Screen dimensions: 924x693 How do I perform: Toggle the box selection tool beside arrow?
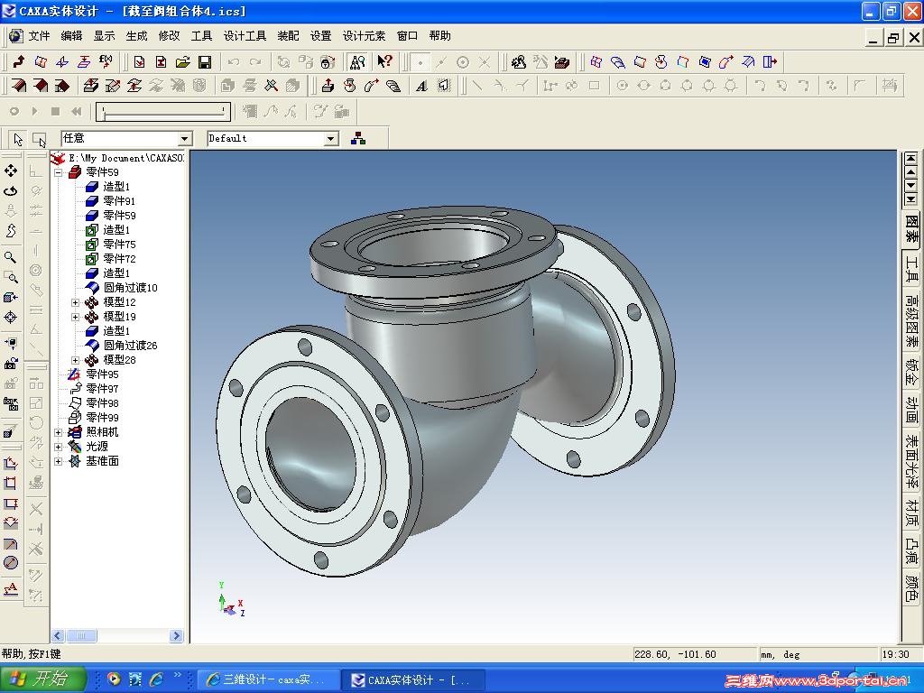tap(40, 139)
